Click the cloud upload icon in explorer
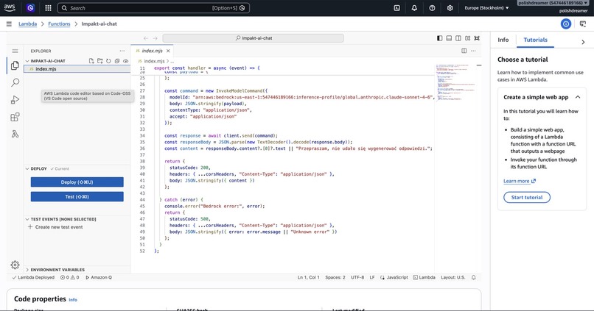 [x=126, y=61]
